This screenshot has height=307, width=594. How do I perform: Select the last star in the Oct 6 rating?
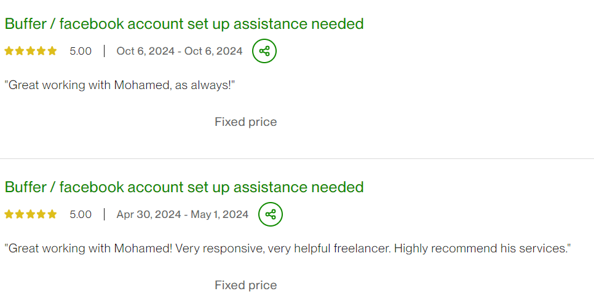[52, 51]
